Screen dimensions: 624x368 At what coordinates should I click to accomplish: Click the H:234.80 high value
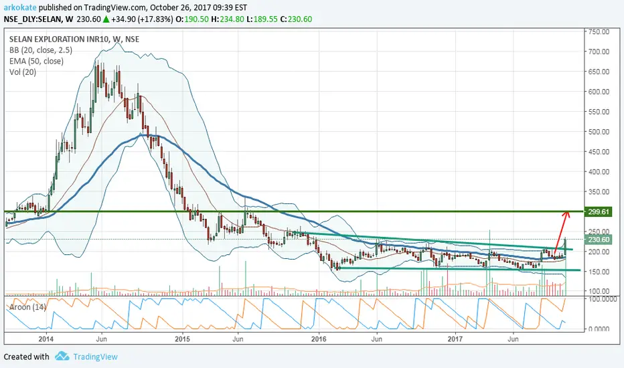pos(227,19)
